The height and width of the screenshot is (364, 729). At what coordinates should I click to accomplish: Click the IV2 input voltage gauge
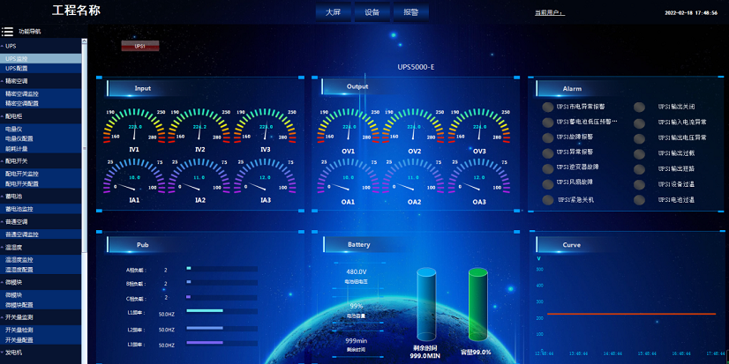click(199, 125)
